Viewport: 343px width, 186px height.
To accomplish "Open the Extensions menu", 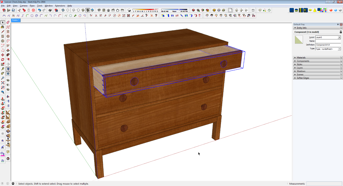I will (60, 6).
